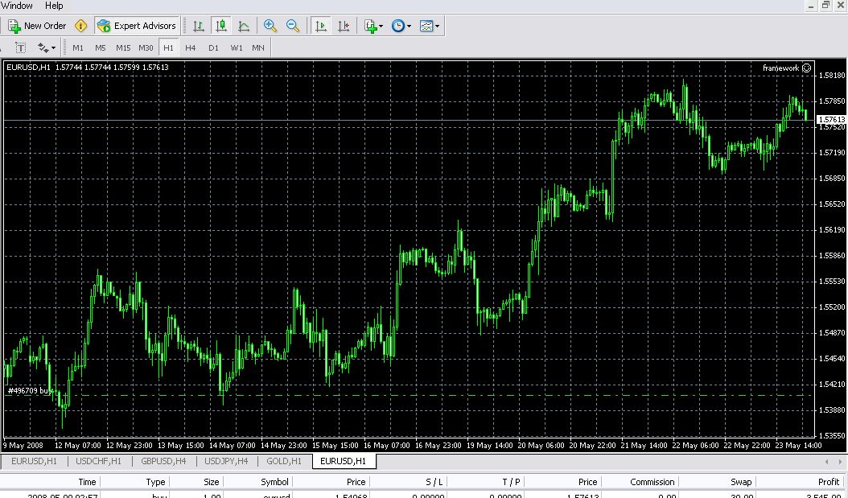848x498 pixels.
Task: Toggle chart auto scroll
Action: pyautogui.click(x=321, y=26)
